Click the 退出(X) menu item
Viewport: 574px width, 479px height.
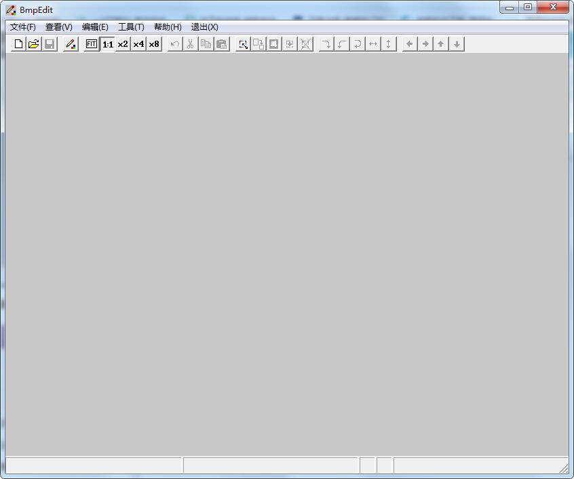205,27
